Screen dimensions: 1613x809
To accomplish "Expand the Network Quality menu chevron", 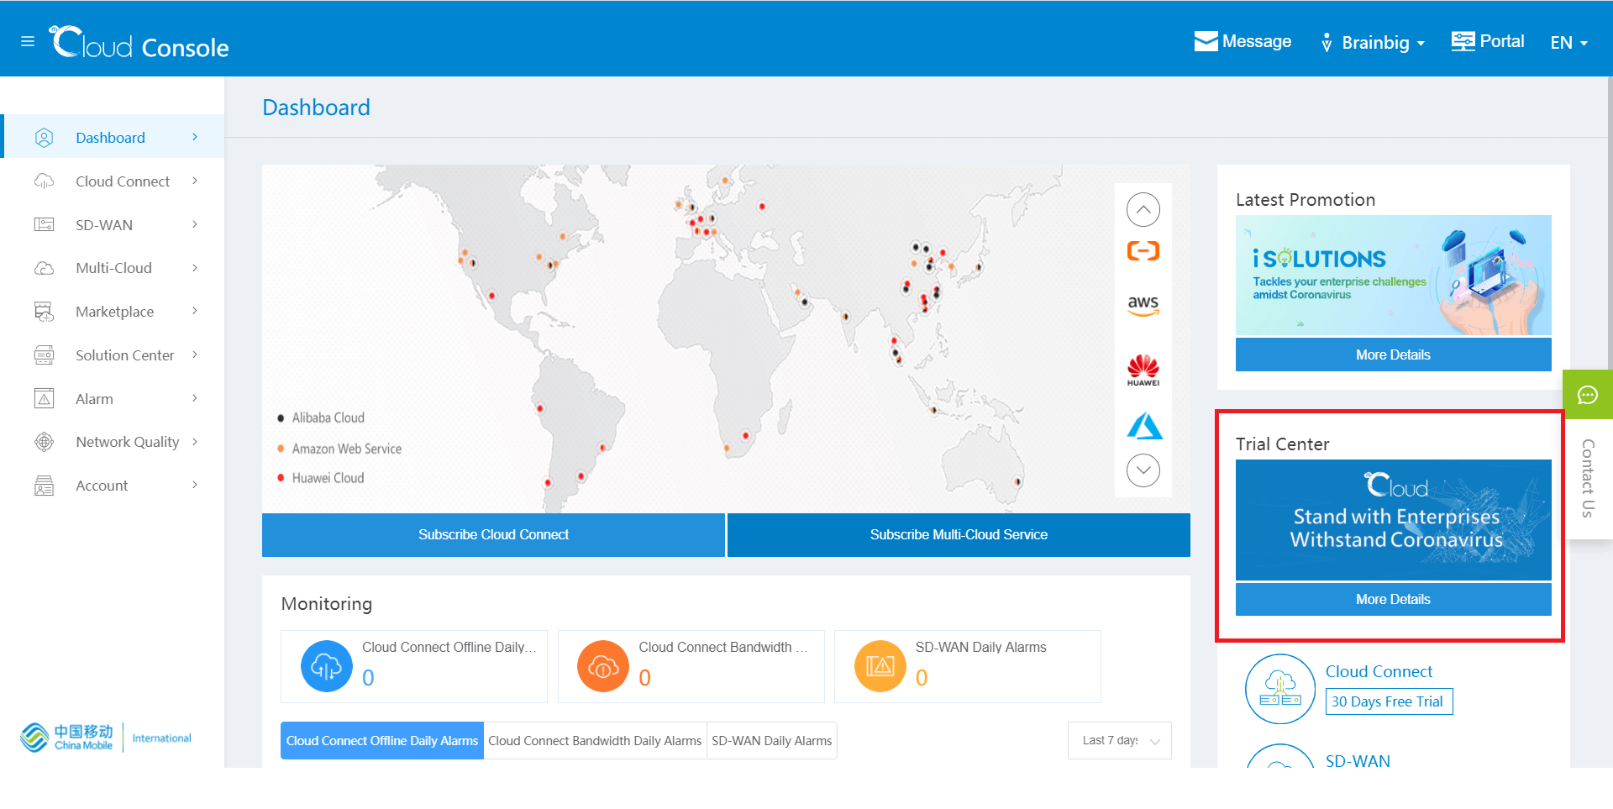I will pos(195,442).
